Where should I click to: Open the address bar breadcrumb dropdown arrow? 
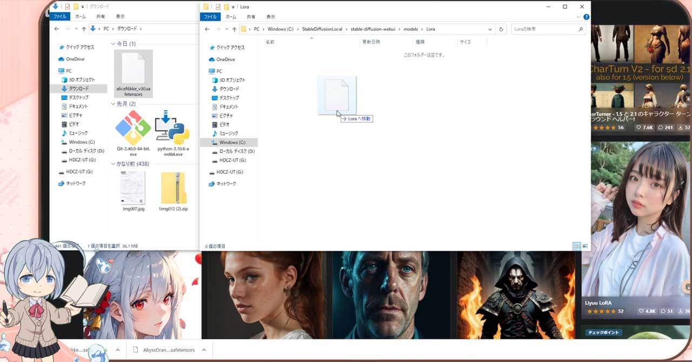tap(490, 29)
